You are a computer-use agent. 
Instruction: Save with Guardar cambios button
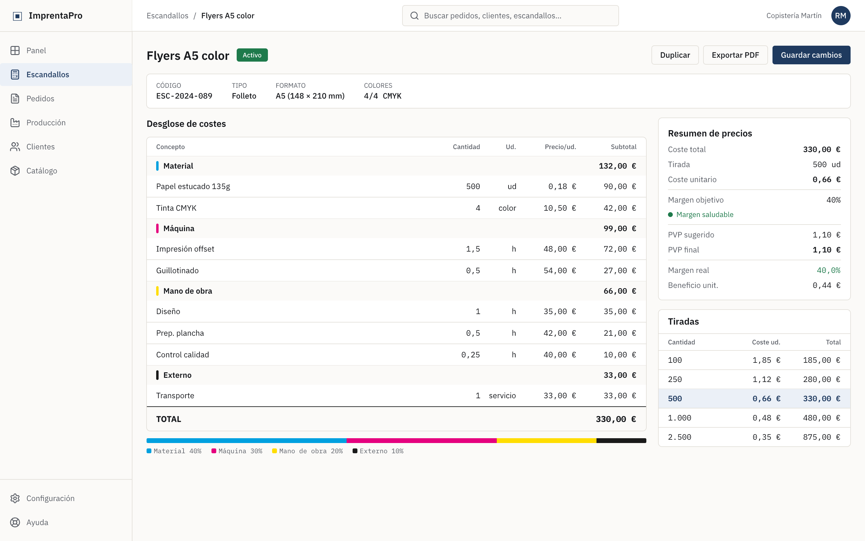point(811,55)
